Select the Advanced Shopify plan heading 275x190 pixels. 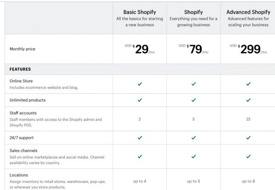point(248,12)
